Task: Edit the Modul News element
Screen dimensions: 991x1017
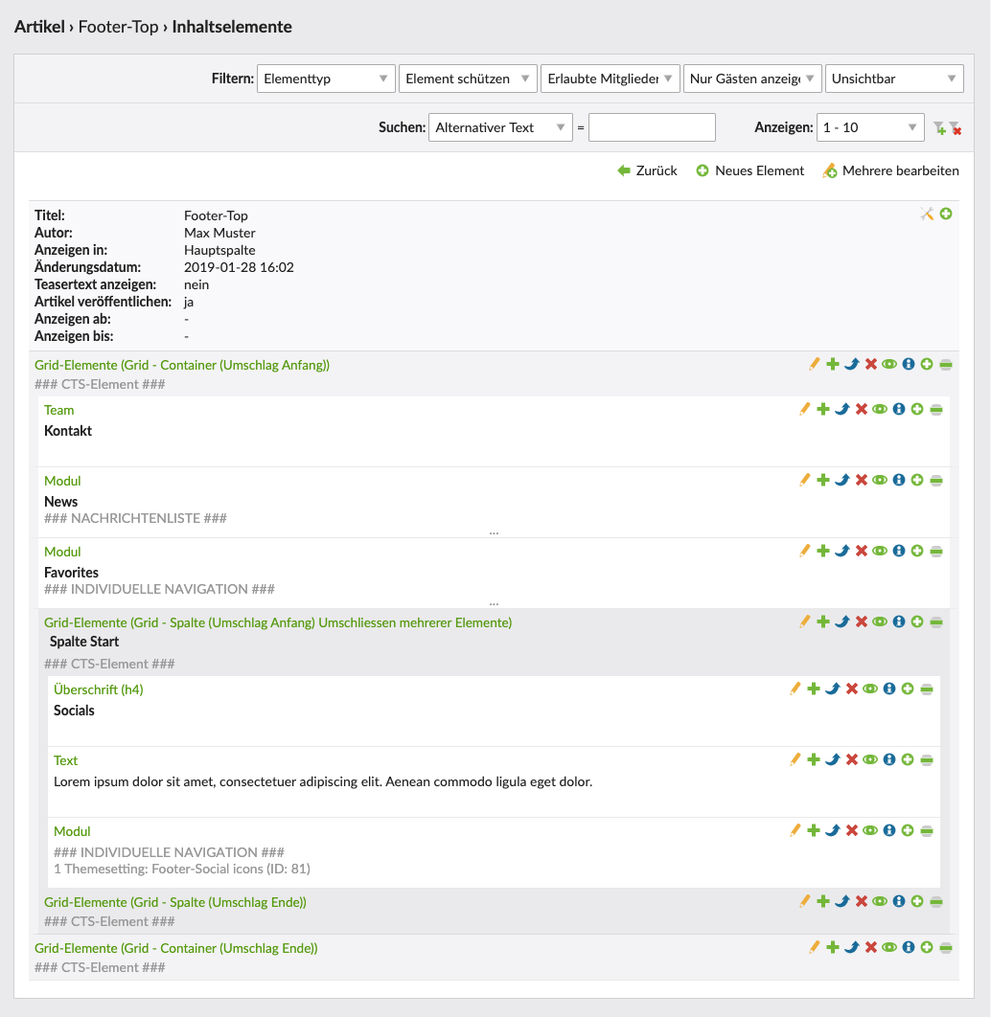Action: tap(805, 480)
